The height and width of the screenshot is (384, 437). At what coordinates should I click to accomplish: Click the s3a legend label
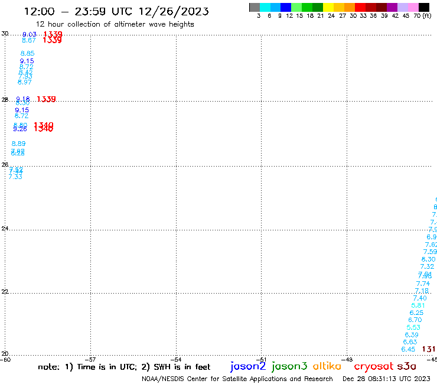click(x=407, y=366)
